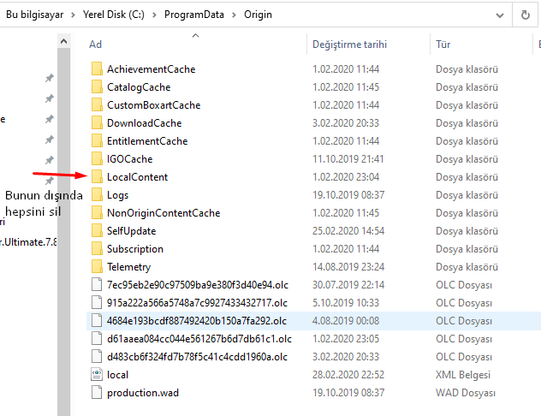Select the Logs folder name

coord(117,195)
